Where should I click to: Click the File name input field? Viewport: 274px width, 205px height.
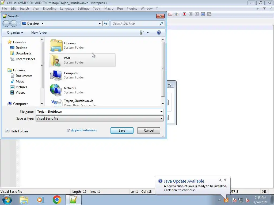click(x=98, y=112)
